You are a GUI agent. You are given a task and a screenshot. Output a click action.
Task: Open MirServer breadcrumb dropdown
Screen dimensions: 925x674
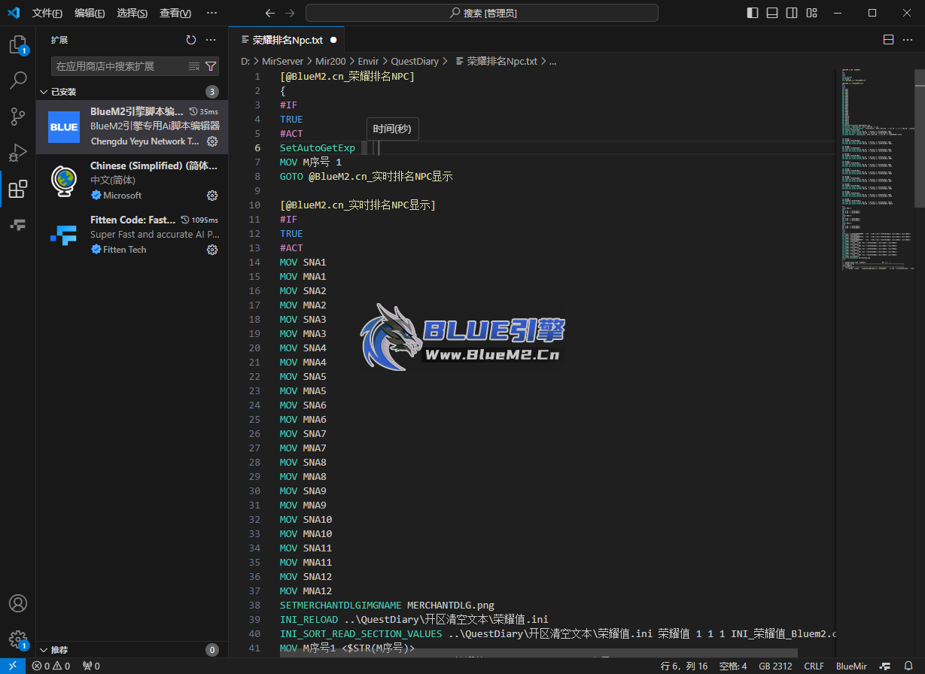point(282,62)
